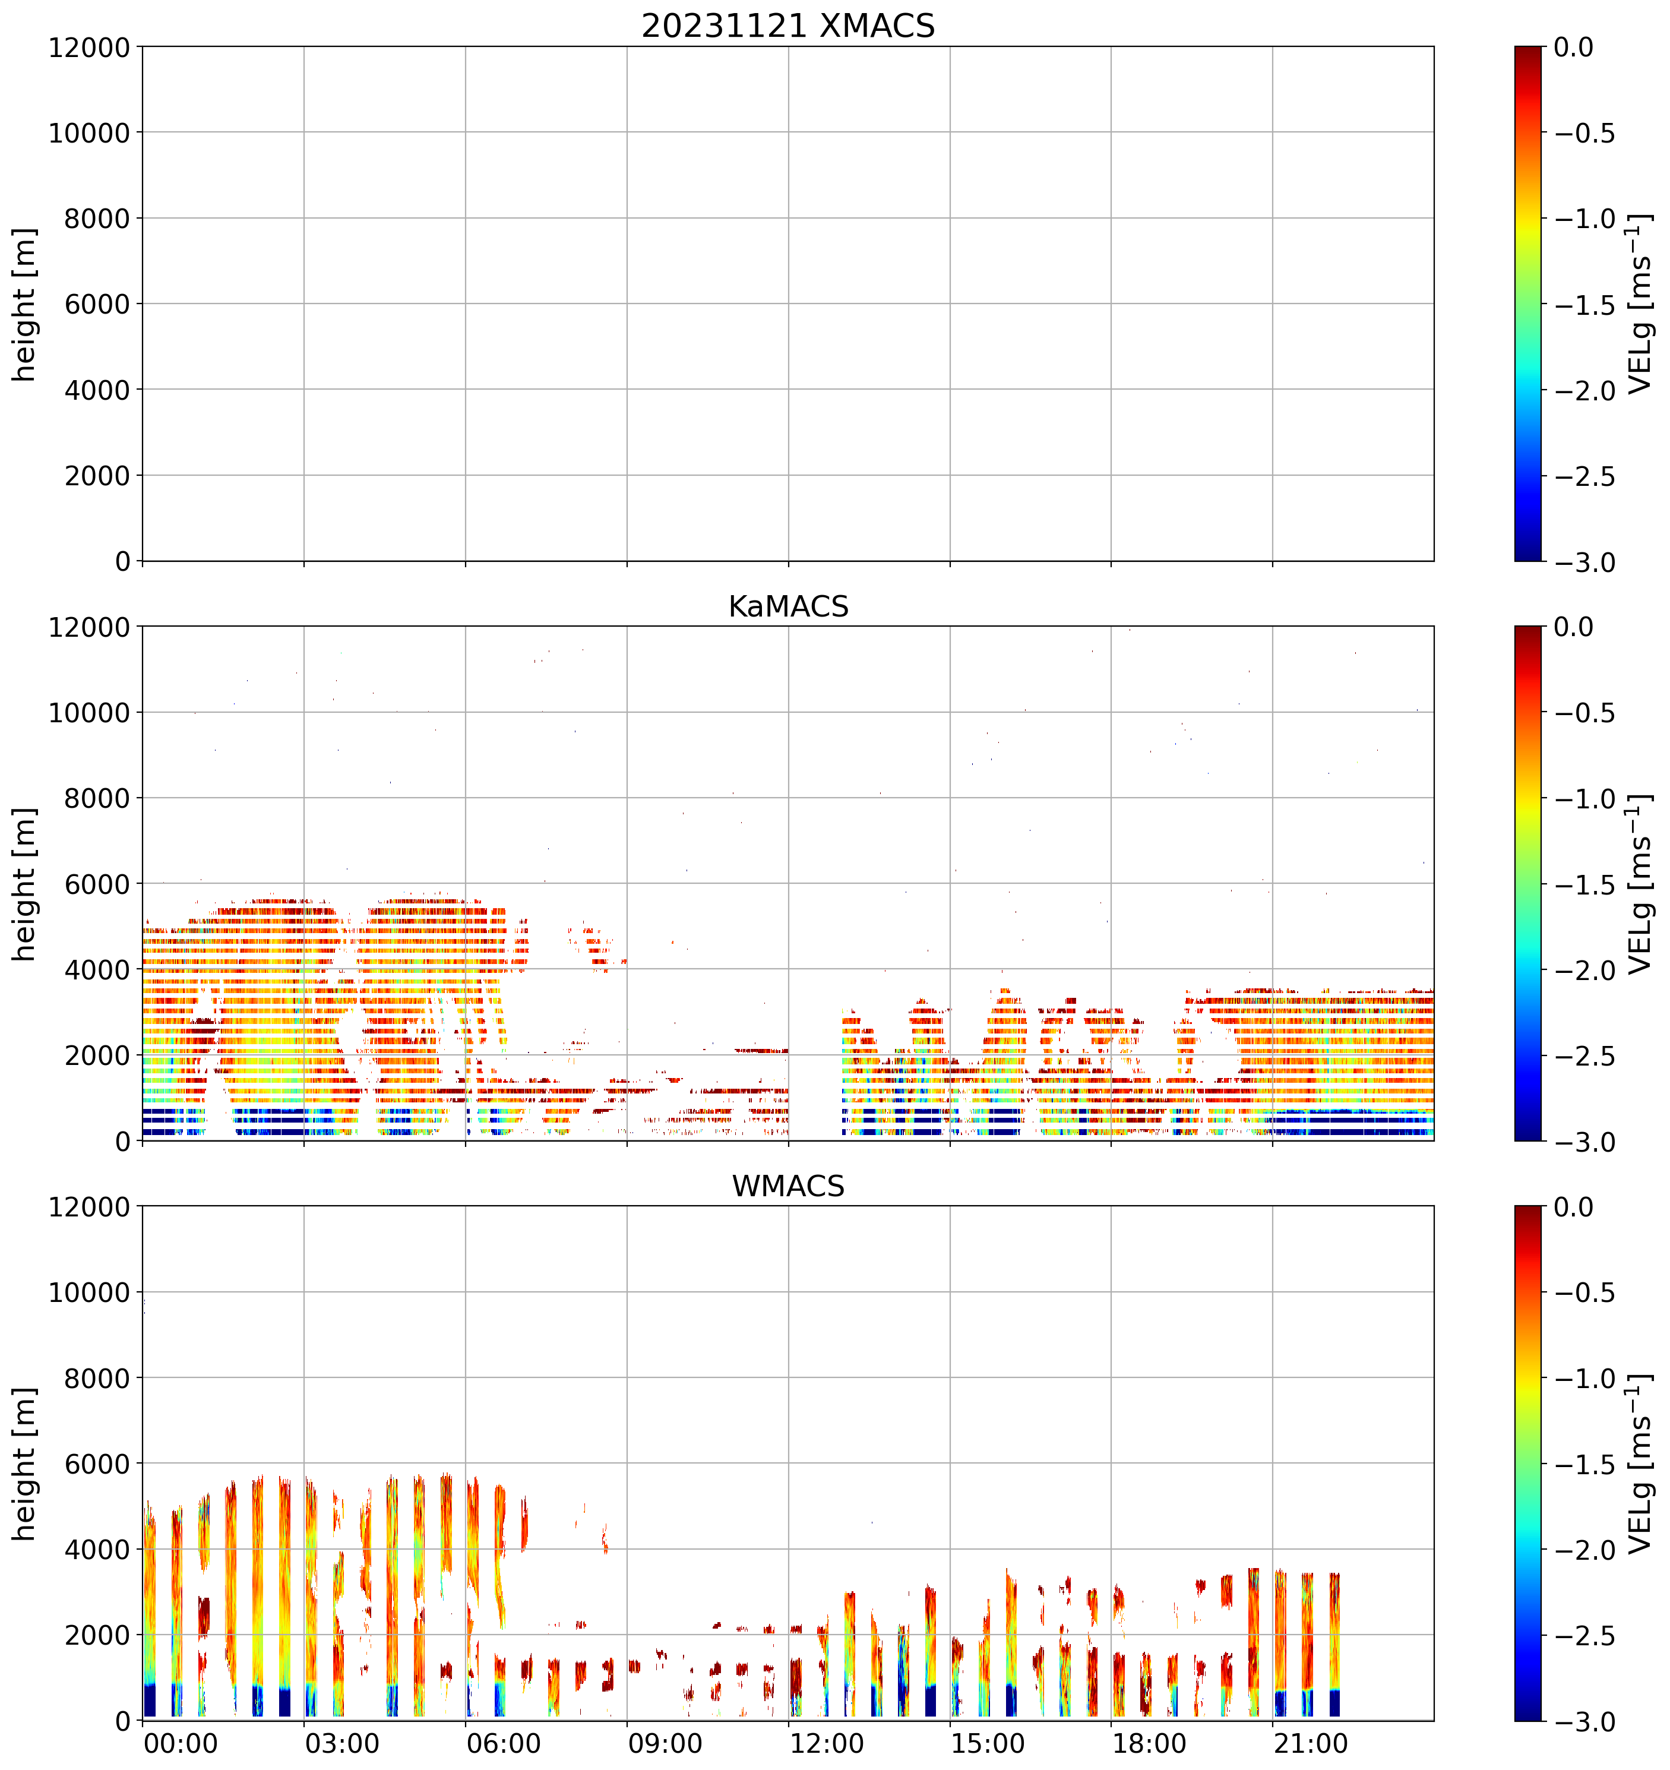Click the XMACS height [m] axis label

coord(25,305)
